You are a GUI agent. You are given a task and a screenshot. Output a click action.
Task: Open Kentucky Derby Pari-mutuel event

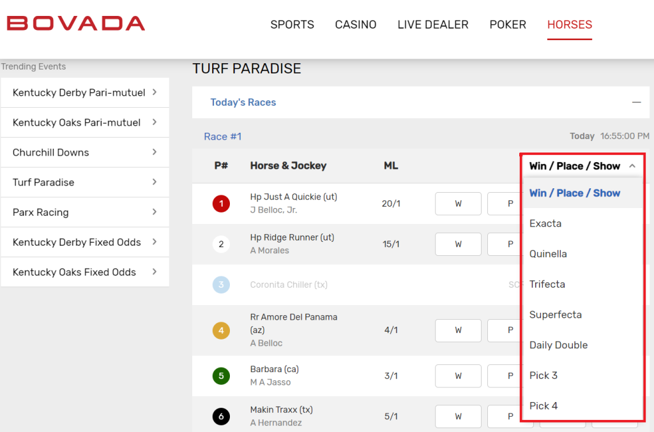pyautogui.click(x=85, y=93)
